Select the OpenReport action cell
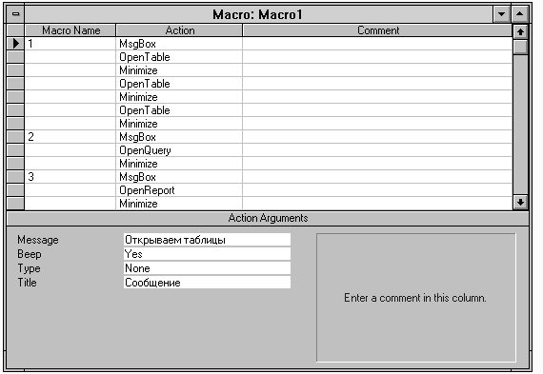543x374 pixels. [179, 190]
